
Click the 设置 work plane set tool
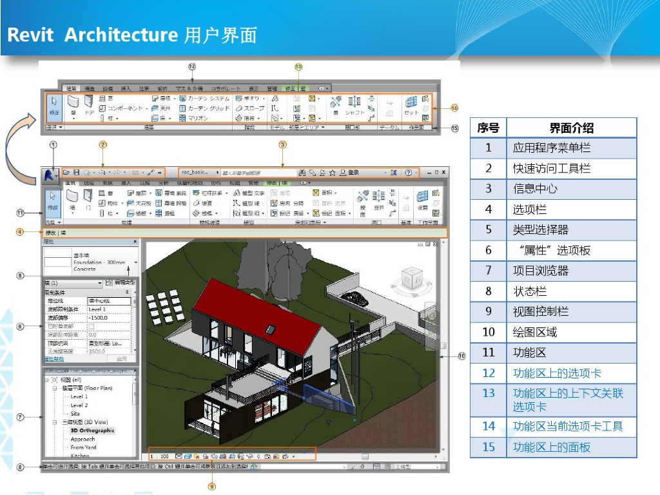point(422,200)
